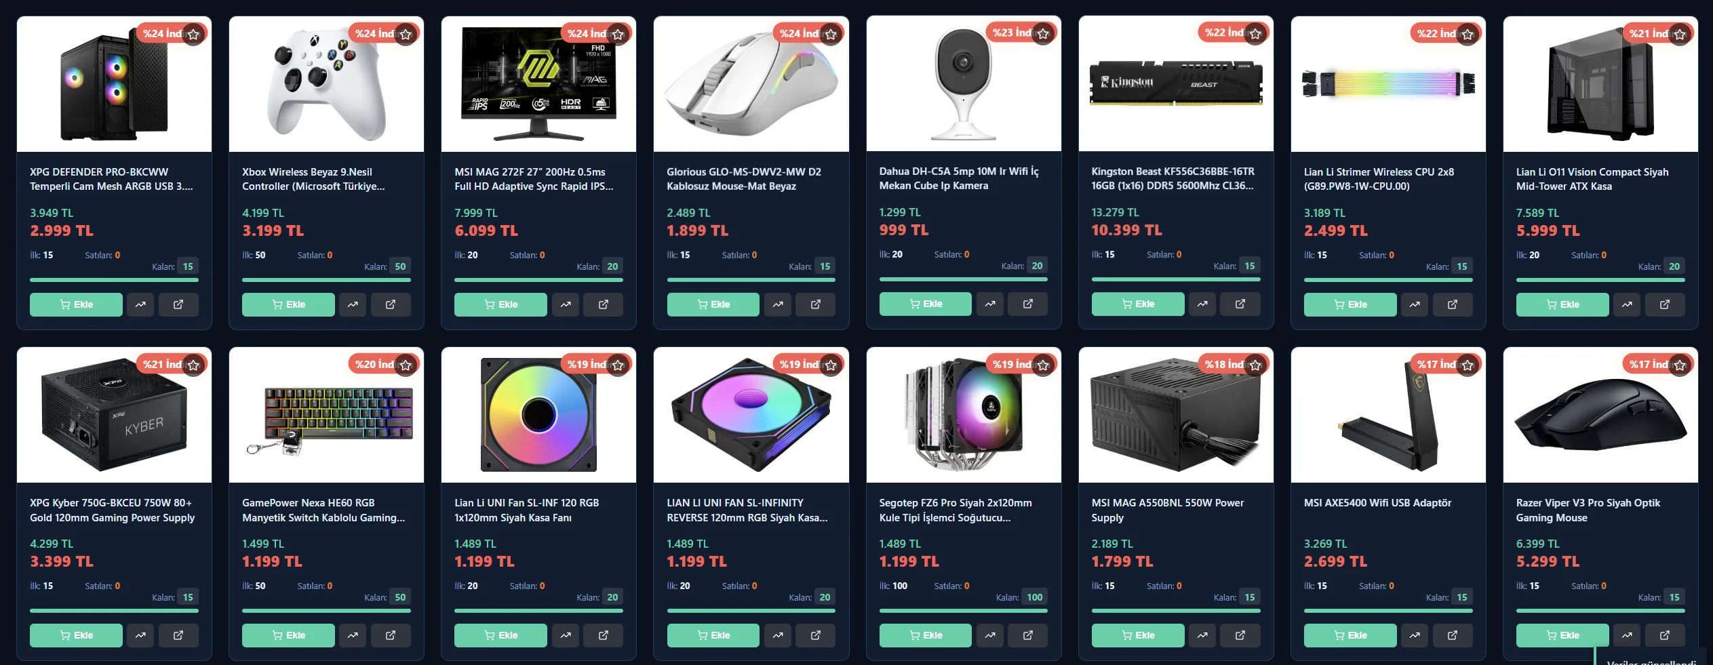Star the Razer Viper V3 Pro mouse

coord(1680,365)
